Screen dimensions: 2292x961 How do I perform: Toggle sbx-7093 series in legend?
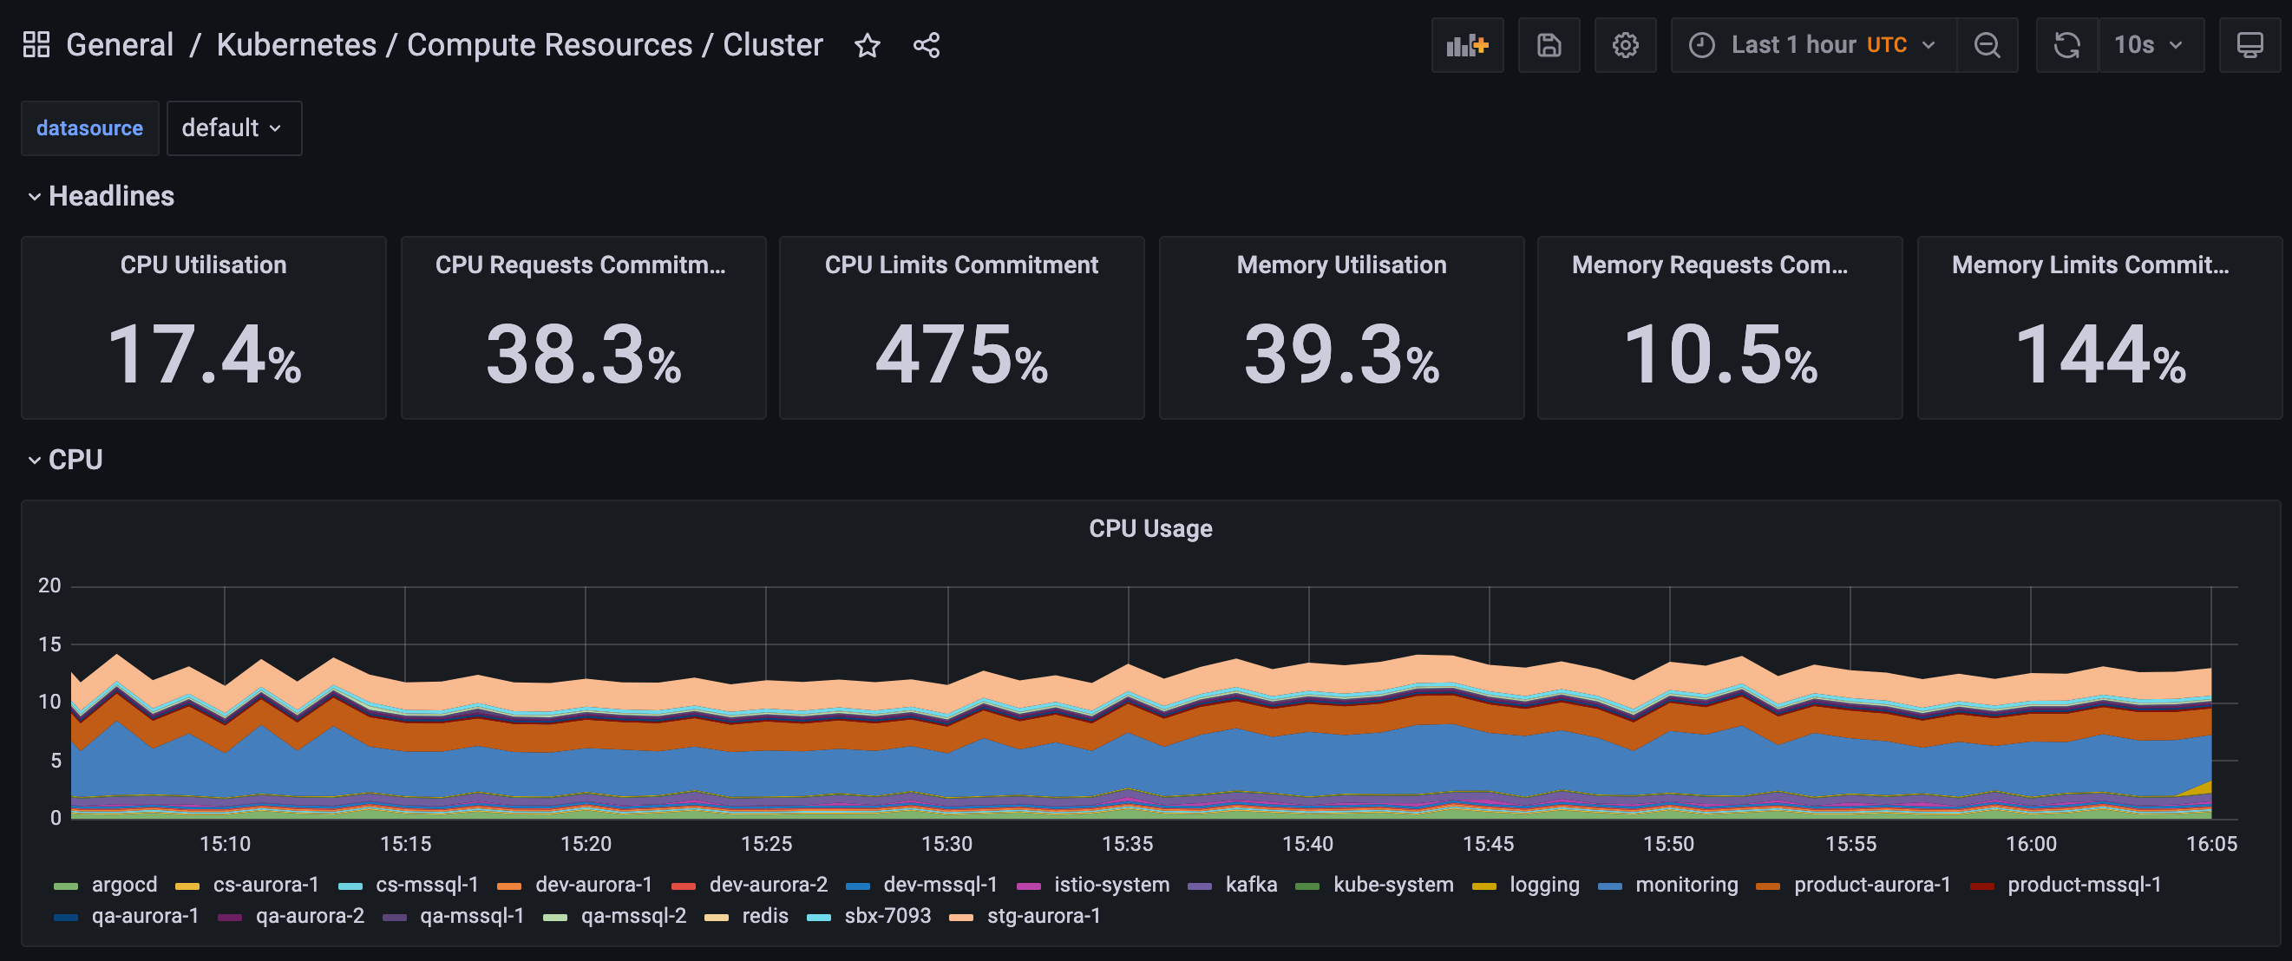[887, 916]
